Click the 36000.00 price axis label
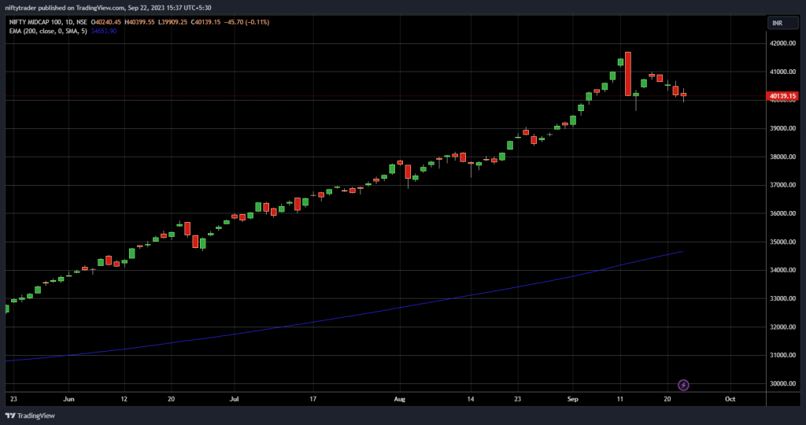This screenshot has height=425, width=806. tap(782, 213)
